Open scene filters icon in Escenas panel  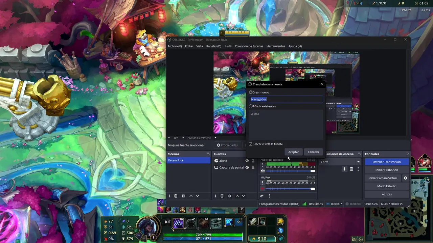(x=183, y=196)
